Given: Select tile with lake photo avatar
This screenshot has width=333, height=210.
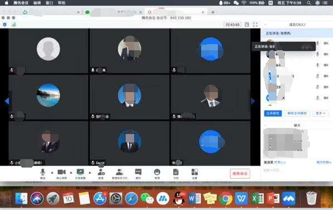Looking at the screenshot, I should tap(48, 97).
